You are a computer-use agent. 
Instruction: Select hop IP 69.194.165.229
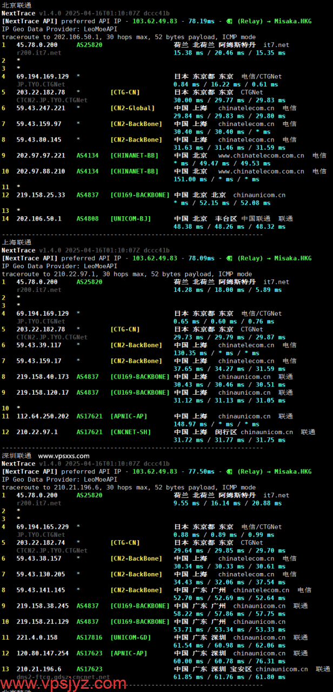point(43,527)
